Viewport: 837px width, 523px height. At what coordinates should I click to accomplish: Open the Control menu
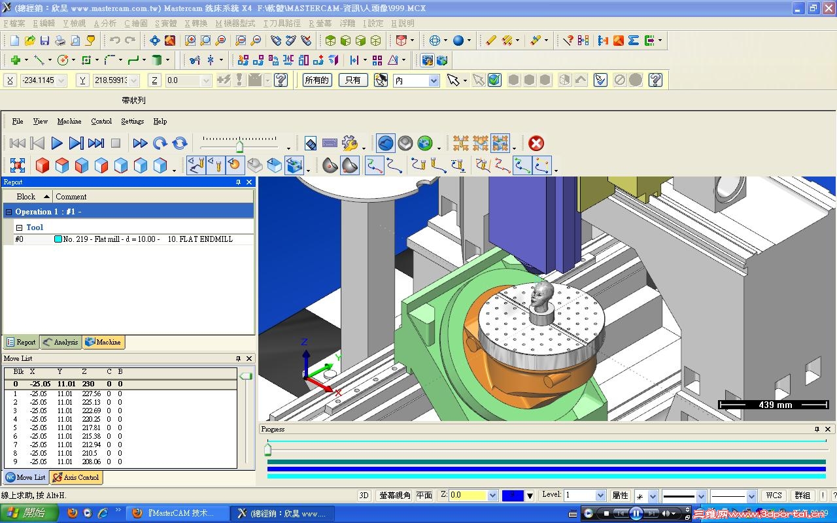pyautogui.click(x=101, y=121)
